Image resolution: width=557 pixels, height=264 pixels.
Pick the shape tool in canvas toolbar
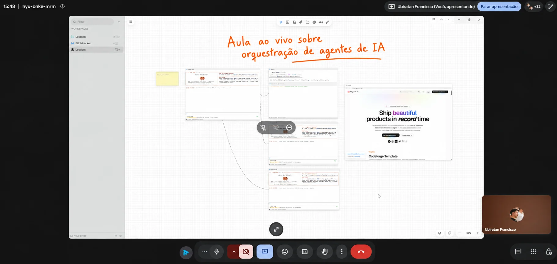click(294, 22)
